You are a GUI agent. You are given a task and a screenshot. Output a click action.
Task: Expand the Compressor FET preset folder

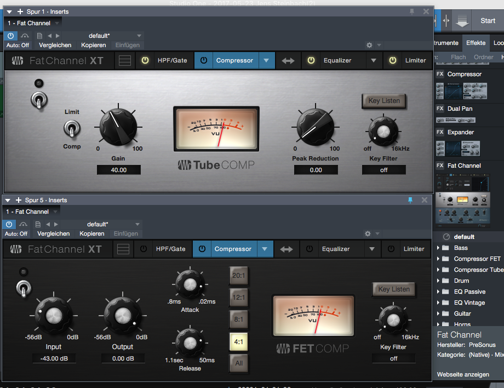(x=438, y=259)
